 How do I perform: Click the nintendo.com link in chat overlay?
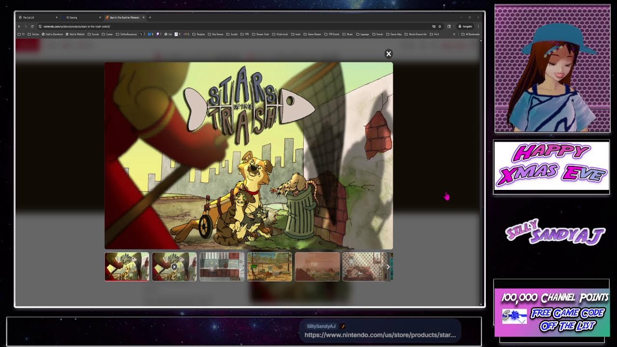(x=380, y=335)
